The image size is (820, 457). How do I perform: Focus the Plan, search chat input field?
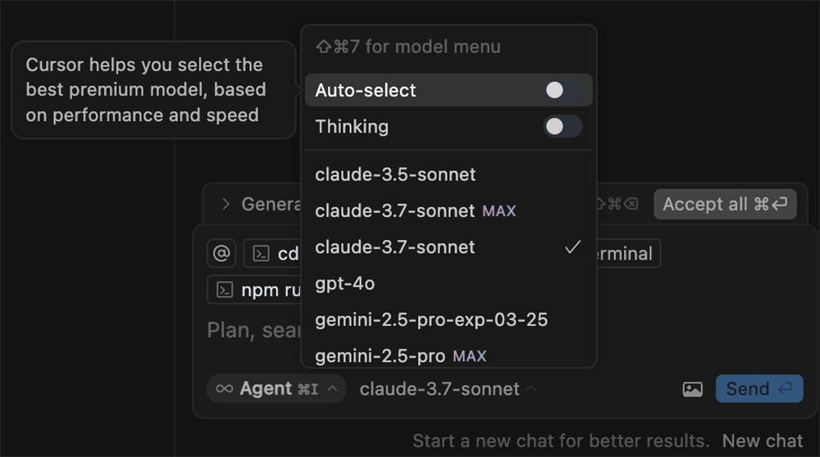pyautogui.click(x=250, y=330)
